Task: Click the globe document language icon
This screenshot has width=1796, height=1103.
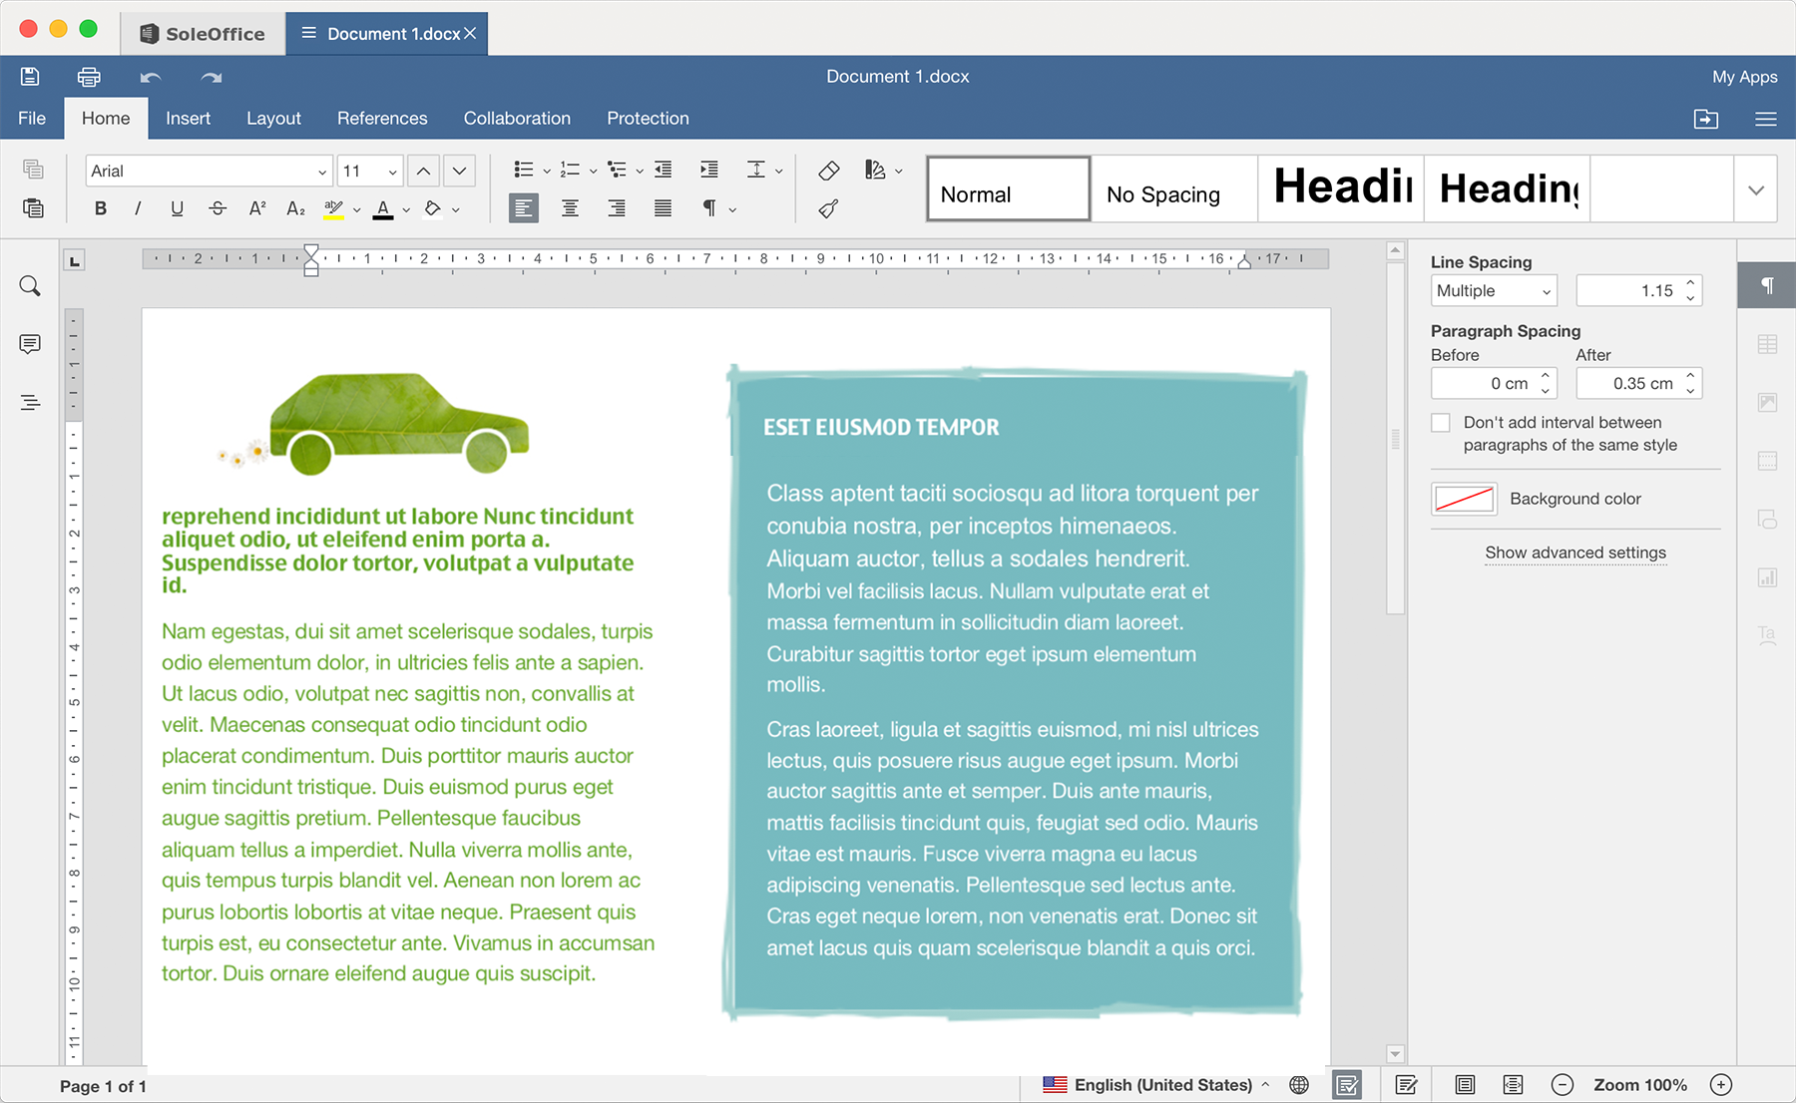Action: click(1299, 1085)
